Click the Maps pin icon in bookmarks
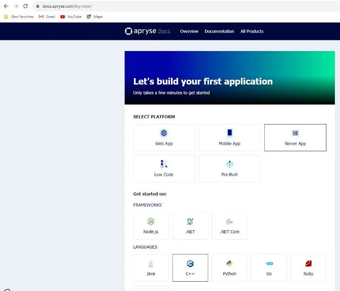The width and height of the screenshot is (340, 291). pos(89,17)
